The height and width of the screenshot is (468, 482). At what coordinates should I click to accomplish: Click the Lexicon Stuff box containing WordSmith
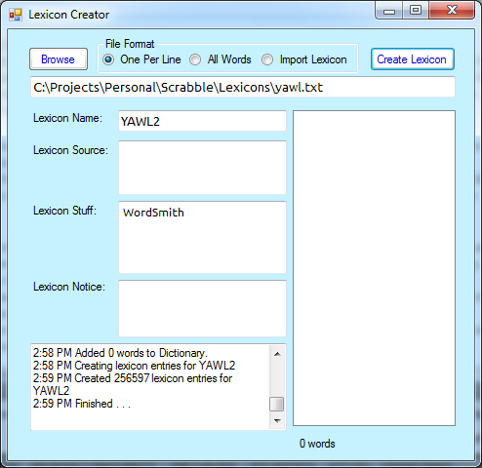click(202, 237)
